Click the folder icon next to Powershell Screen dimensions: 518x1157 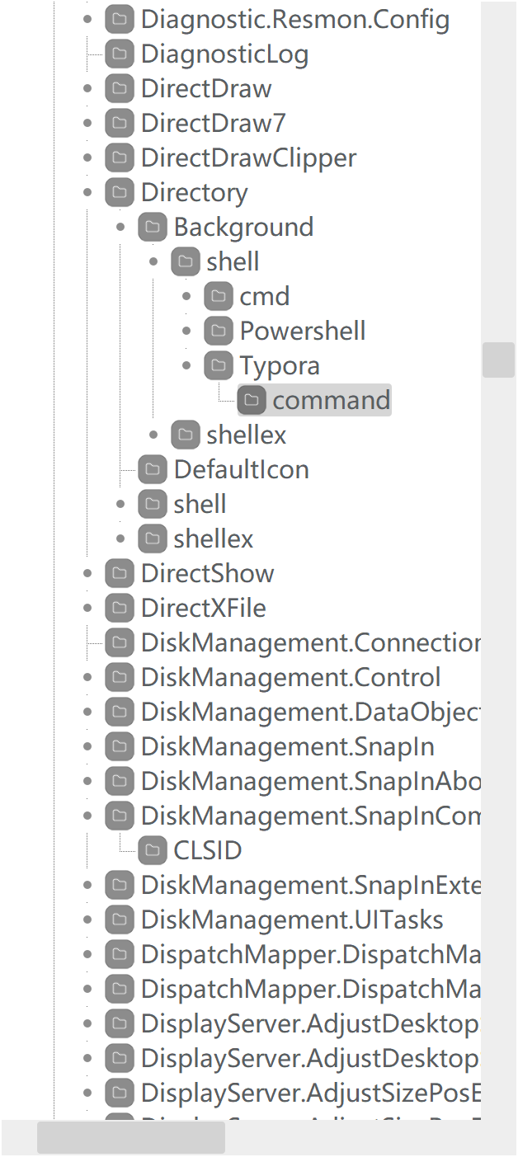click(x=219, y=331)
